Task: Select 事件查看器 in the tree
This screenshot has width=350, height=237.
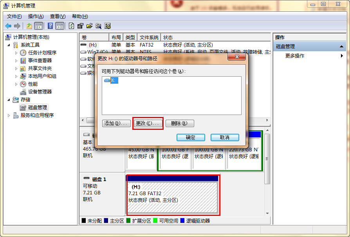Action: pyautogui.click(x=40, y=60)
